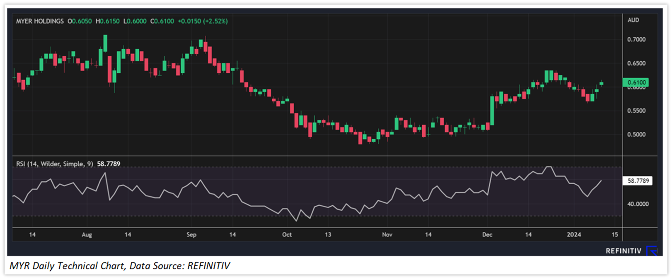Click the 0.5000 price axis label
The height and width of the screenshot is (279, 672).
point(636,135)
